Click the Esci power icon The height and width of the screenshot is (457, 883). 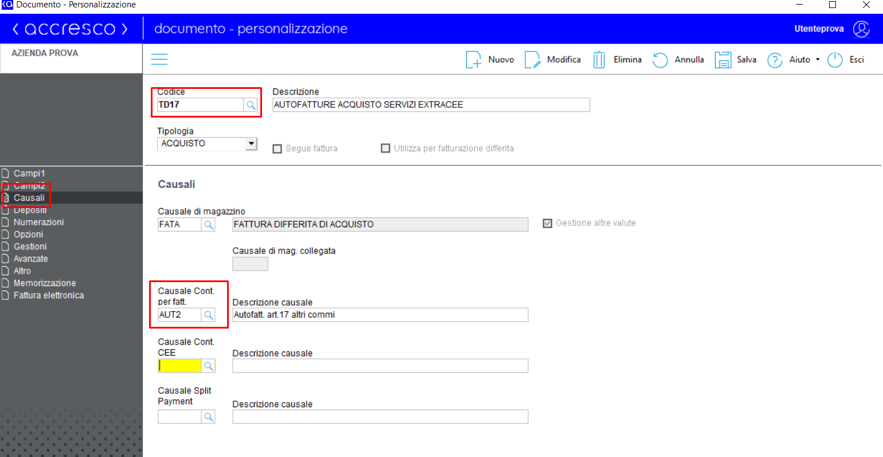tap(835, 60)
